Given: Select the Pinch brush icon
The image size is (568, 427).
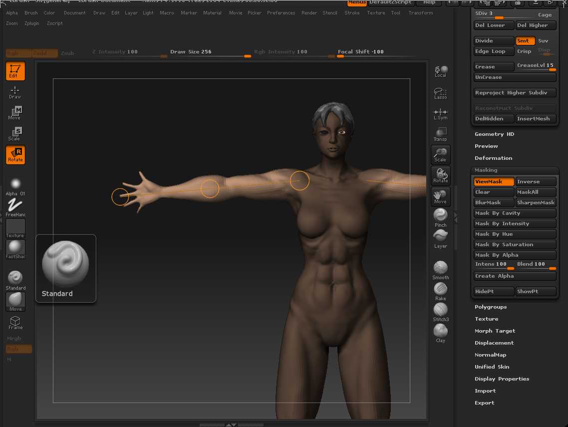Looking at the screenshot, I should tap(440, 216).
